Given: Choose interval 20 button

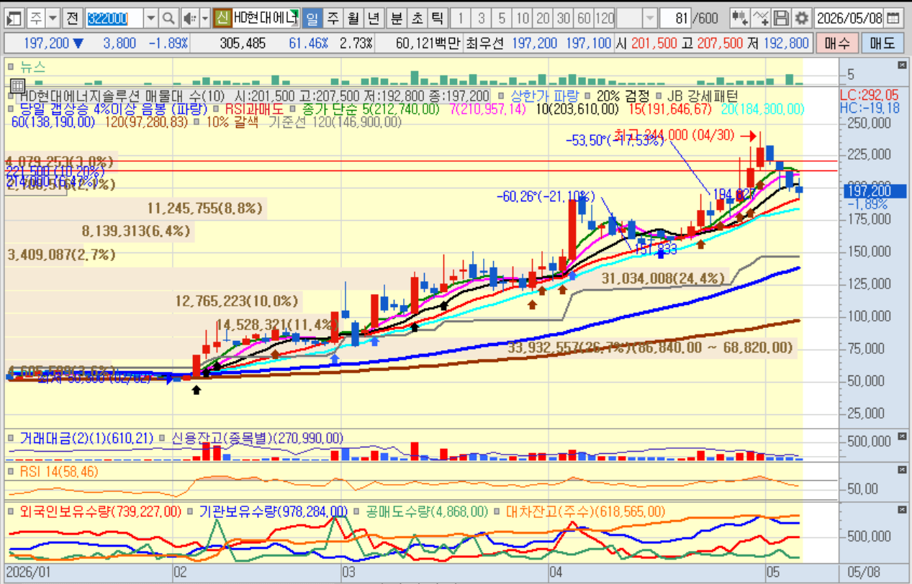Looking at the screenshot, I should pyautogui.click(x=543, y=17).
